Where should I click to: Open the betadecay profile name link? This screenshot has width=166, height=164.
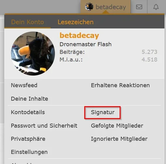pos(79,36)
